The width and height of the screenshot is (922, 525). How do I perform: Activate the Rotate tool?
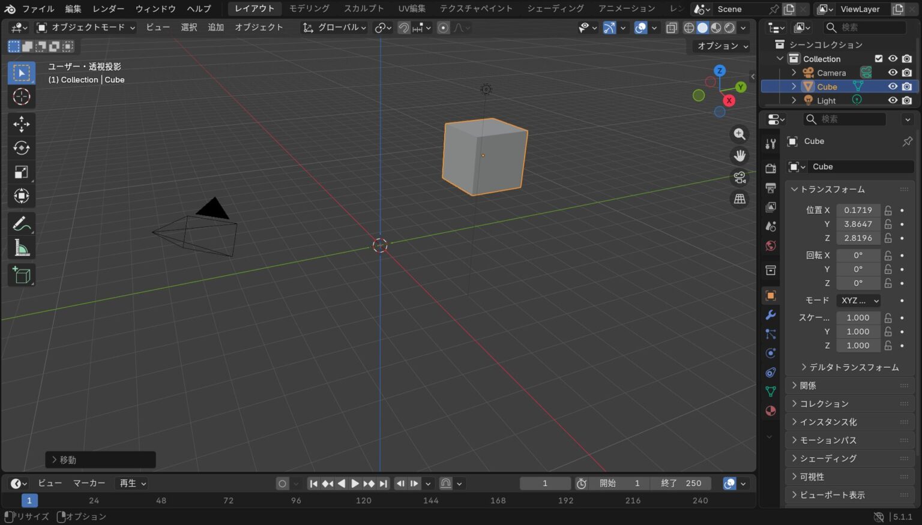coord(22,148)
